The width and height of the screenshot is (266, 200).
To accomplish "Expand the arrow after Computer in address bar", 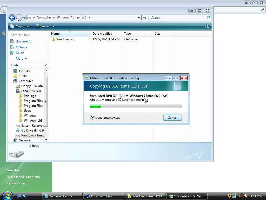I will [54, 17].
